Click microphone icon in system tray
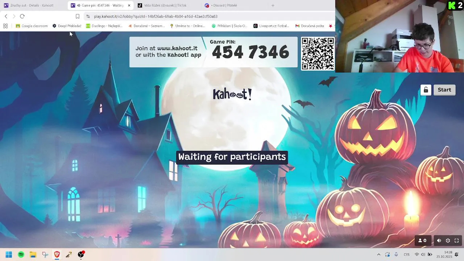Screen dimensions: 464x261 (396, 254)
